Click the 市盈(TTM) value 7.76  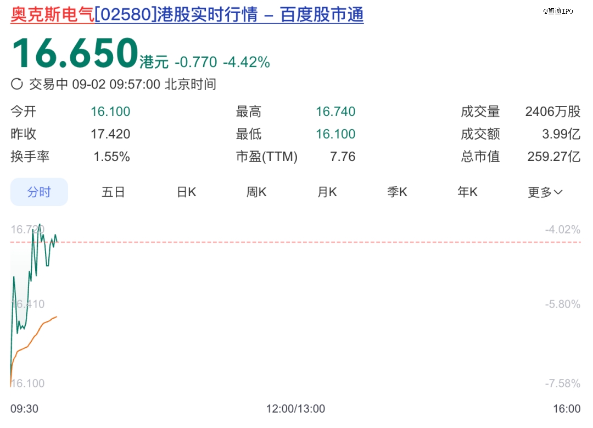coord(343,156)
